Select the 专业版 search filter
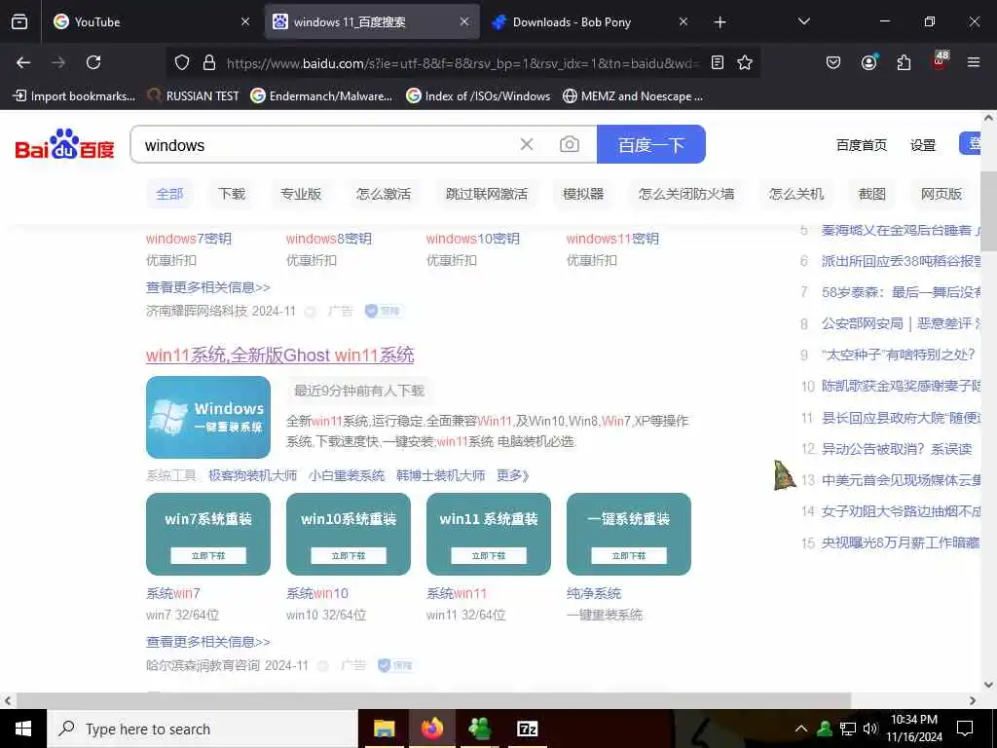997x748 pixels. [301, 194]
